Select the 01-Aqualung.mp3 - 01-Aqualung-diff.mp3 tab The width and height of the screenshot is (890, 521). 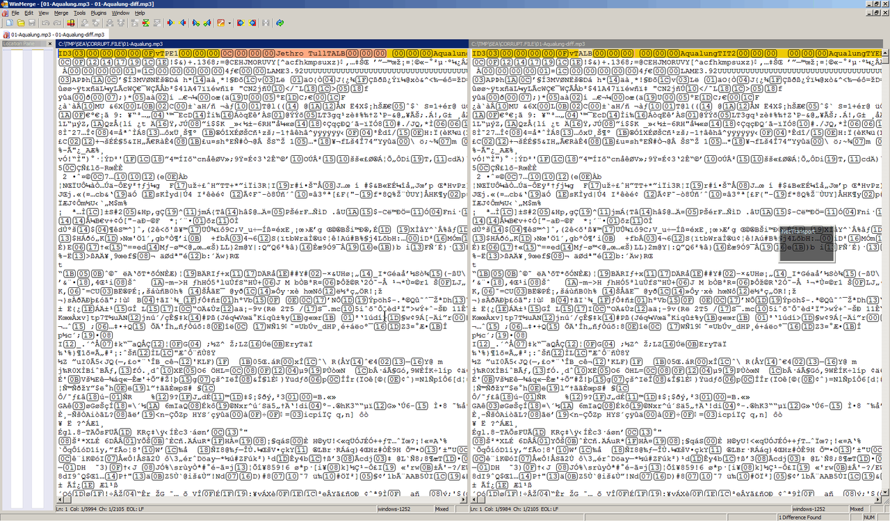[x=54, y=34]
